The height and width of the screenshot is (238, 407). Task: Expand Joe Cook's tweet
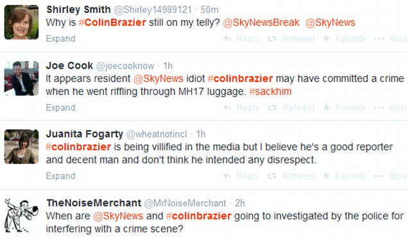[60, 107]
